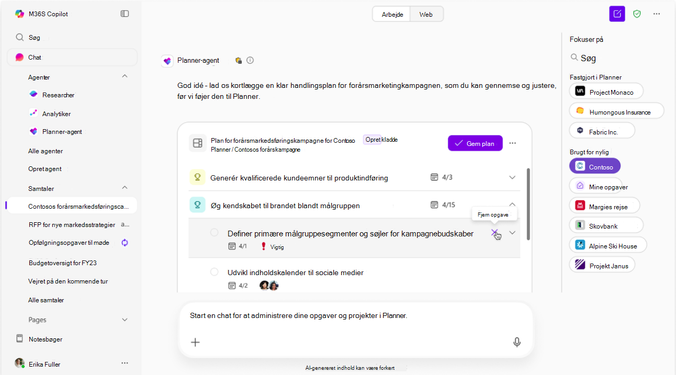Click the lock badge beside Planner-agent
The width and height of the screenshot is (676, 375).
[x=239, y=60]
